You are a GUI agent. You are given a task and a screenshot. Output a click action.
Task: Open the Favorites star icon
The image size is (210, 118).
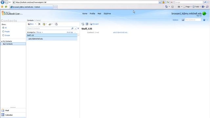click(2, 7)
